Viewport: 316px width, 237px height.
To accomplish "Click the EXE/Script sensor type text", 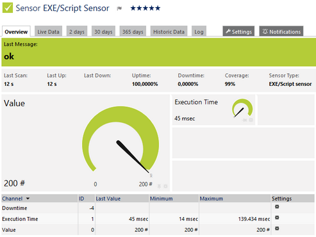I will tap(290, 84).
